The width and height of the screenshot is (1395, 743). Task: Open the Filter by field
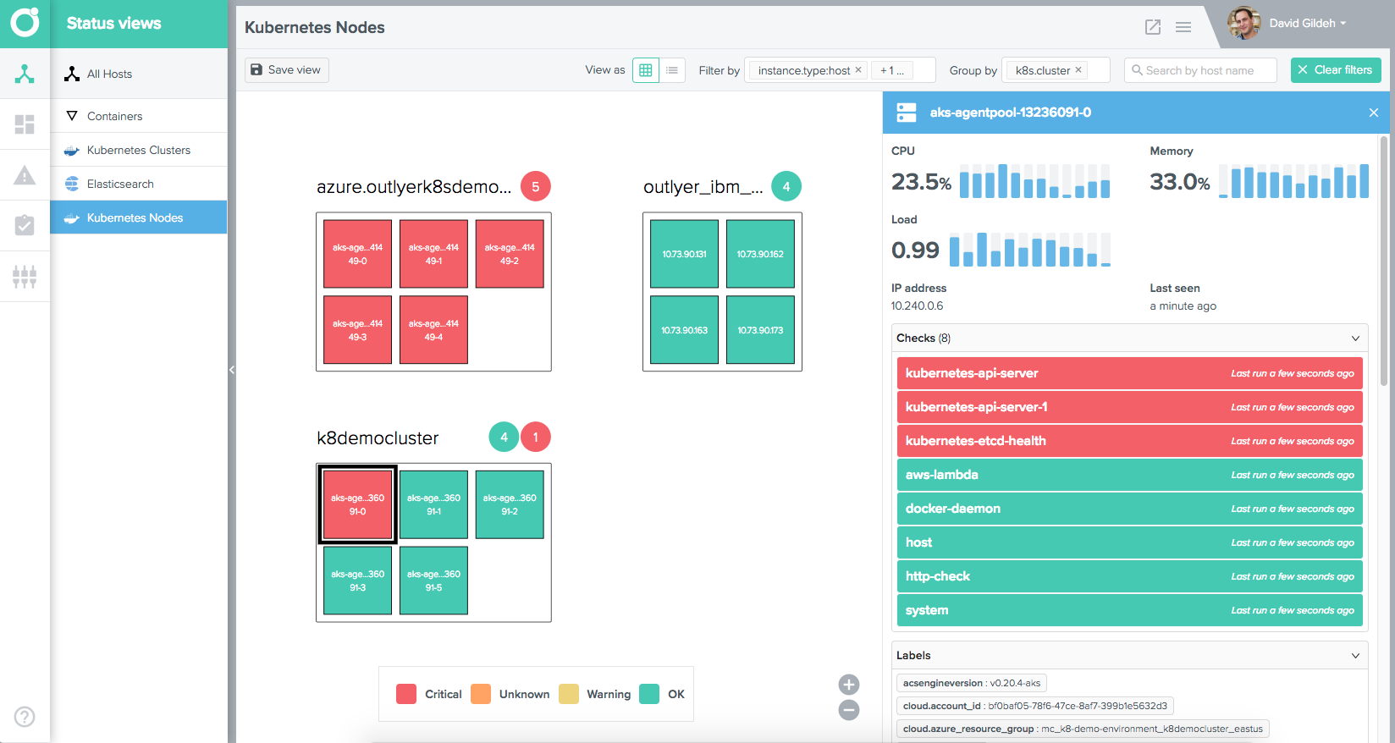(x=840, y=70)
